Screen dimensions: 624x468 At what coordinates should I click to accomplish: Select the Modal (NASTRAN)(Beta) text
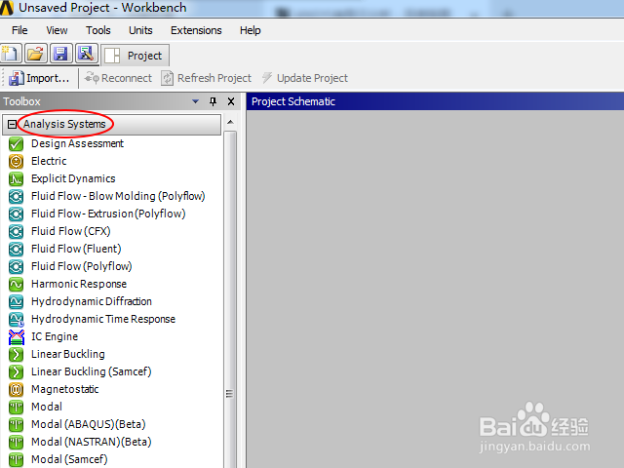tap(91, 442)
